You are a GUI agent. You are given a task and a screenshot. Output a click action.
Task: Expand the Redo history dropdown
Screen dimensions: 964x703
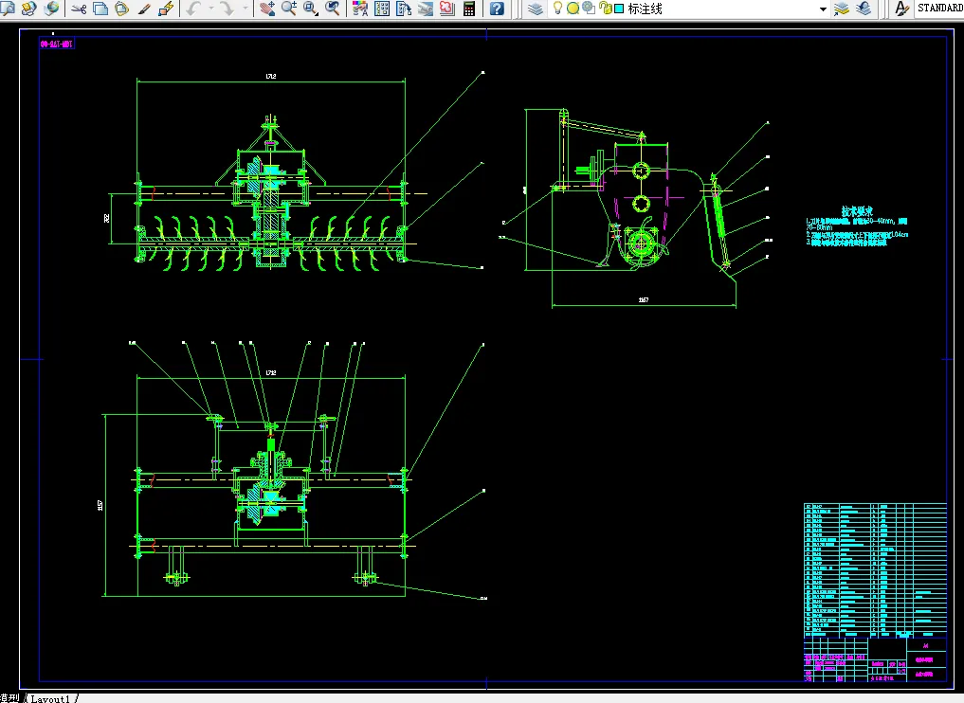coord(245,9)
